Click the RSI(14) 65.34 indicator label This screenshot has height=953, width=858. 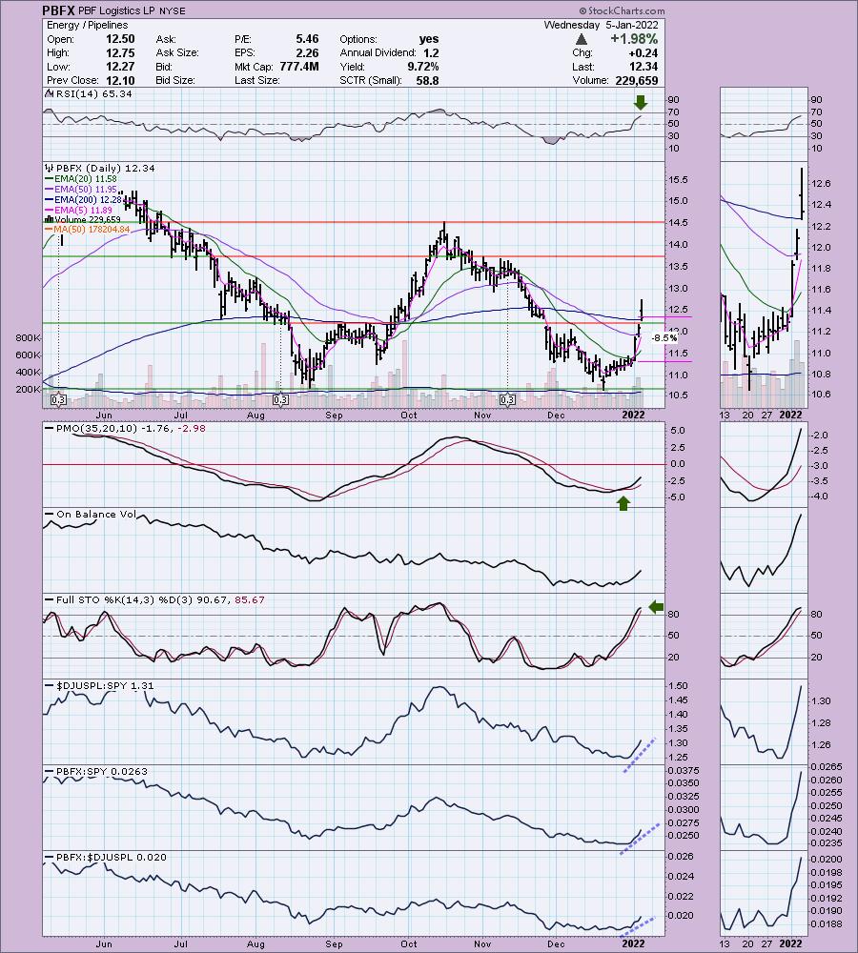pyautogui.click(x=93, y=93)
